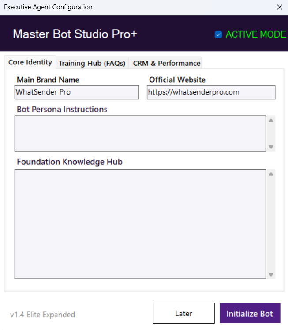Click the 'Bot Persona Instructions' label

coord(62,110)
